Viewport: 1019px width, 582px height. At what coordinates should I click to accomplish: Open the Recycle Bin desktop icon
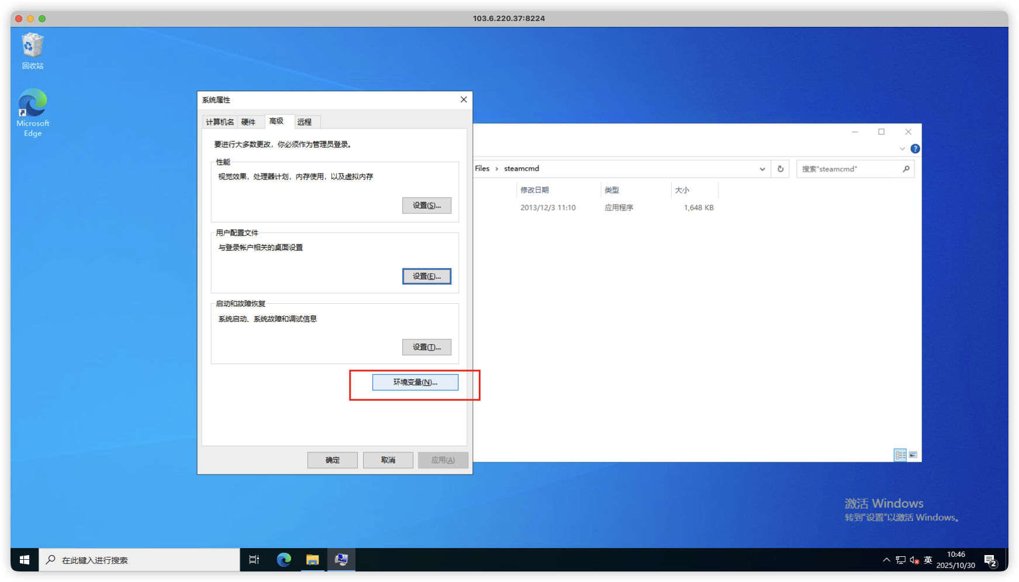(x=33, y=51)
